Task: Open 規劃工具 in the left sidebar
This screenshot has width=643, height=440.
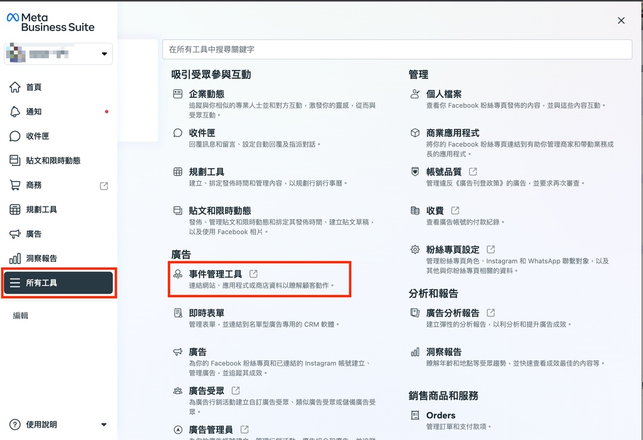Action: tap(41, 210)
